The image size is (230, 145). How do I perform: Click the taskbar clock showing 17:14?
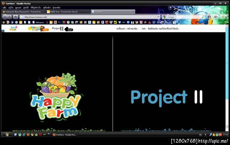pyautogui.click(x=225, y=135)
